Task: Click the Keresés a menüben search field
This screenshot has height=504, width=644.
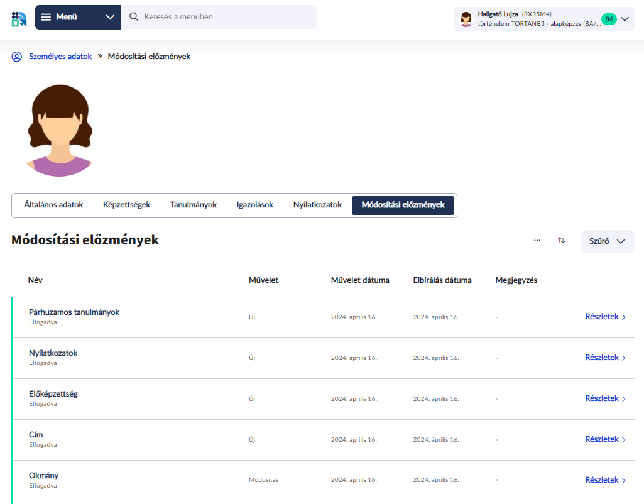Action: coord(226,17)
